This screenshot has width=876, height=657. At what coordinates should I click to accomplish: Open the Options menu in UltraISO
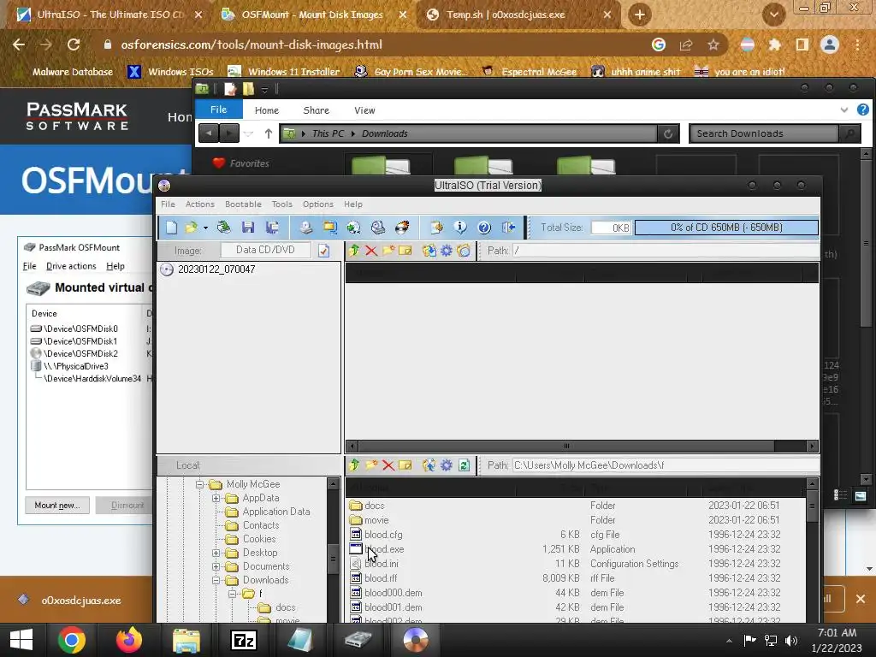click(x=318, y=204)
